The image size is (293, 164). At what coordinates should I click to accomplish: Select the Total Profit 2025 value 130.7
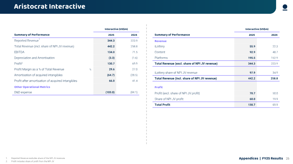(x=252, y=105)
